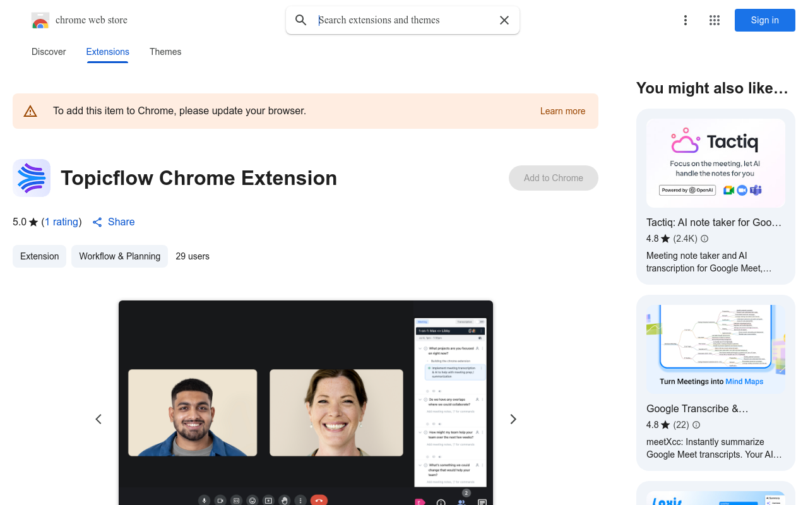Click info icon beside Google Transcribe rating
The height and width of the screenshot is (505, 808).
(696, 425)
